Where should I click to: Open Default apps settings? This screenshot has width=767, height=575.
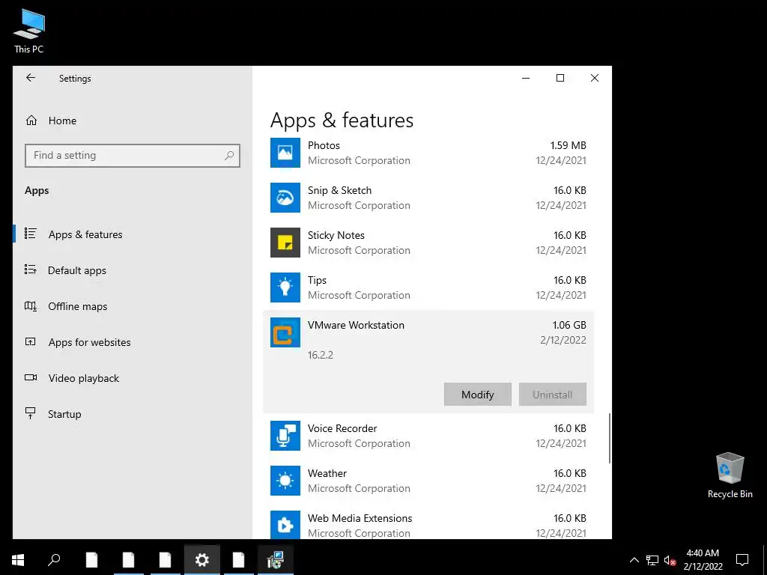(133, 270)
